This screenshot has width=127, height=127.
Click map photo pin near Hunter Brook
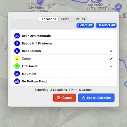(40, 3)
